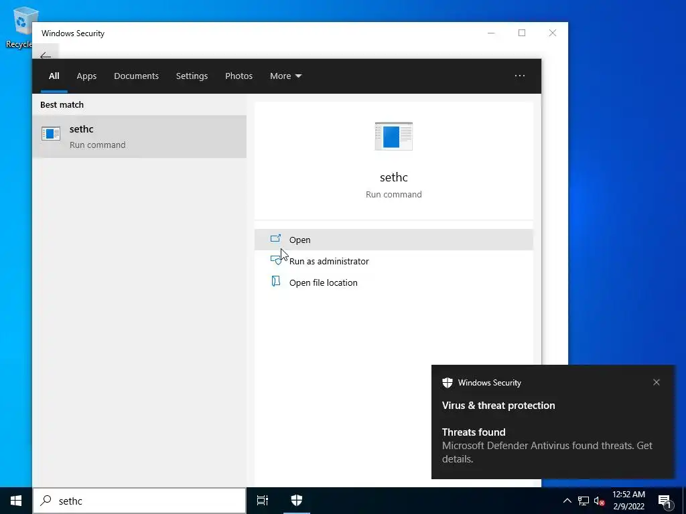The image size is (686, 514).
Task: Click the muted volume tray icon
Action: click(599, 501)
